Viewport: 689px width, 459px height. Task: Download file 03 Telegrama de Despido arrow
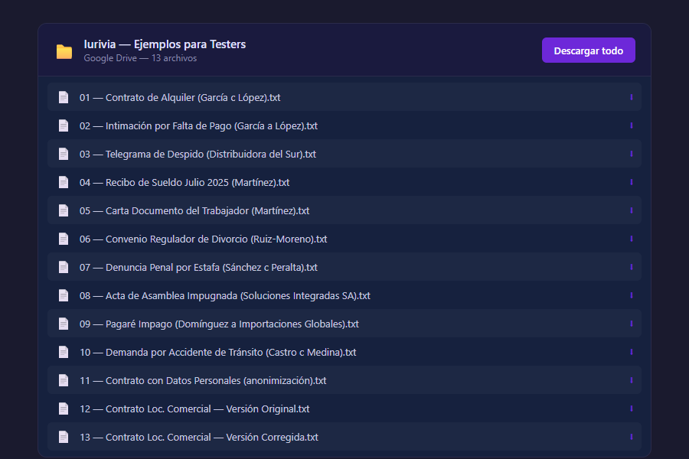point(632,154)
